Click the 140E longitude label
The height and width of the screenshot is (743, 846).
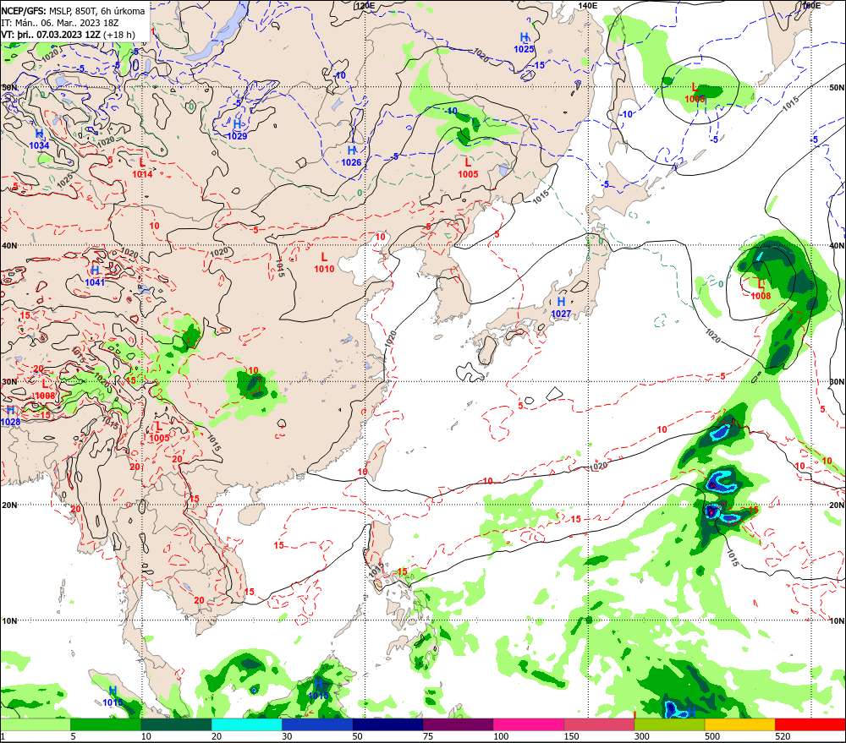[588, 5]
